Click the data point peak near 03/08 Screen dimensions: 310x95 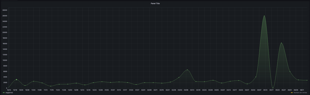click(187, 70)
